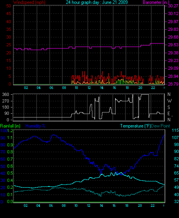Select barometer value 29.53
This screenshot has width=179, height=218.
(173, 45)
